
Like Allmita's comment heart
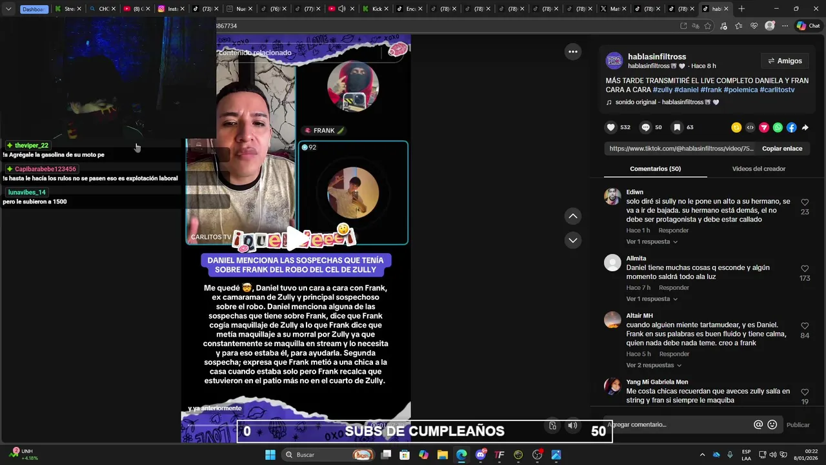pyautogui.click(x=805, y=269)
